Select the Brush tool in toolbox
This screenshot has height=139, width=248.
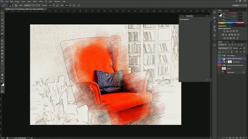2,37
